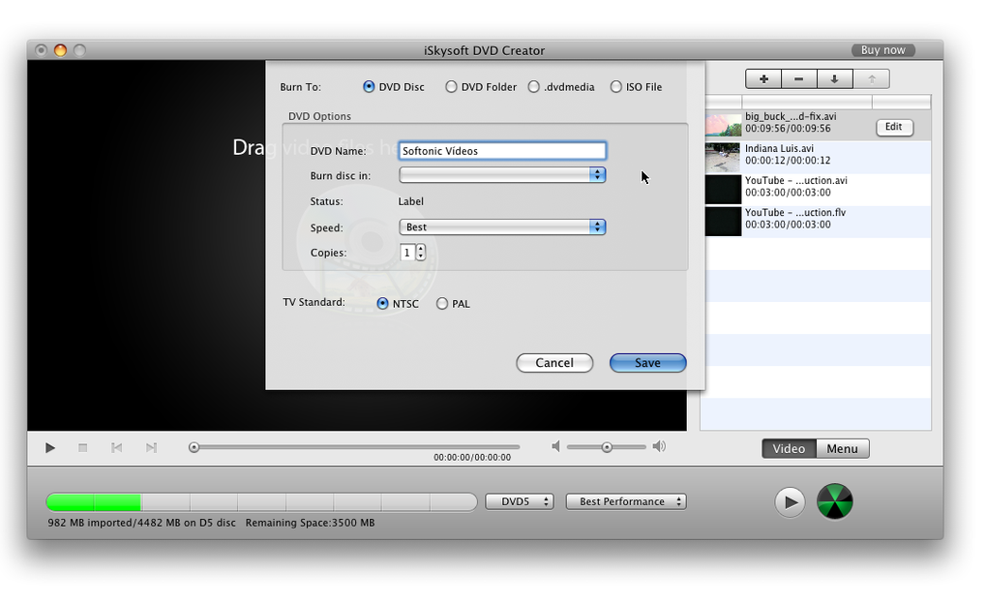Select the ISO File burn option

pos(615,87)
